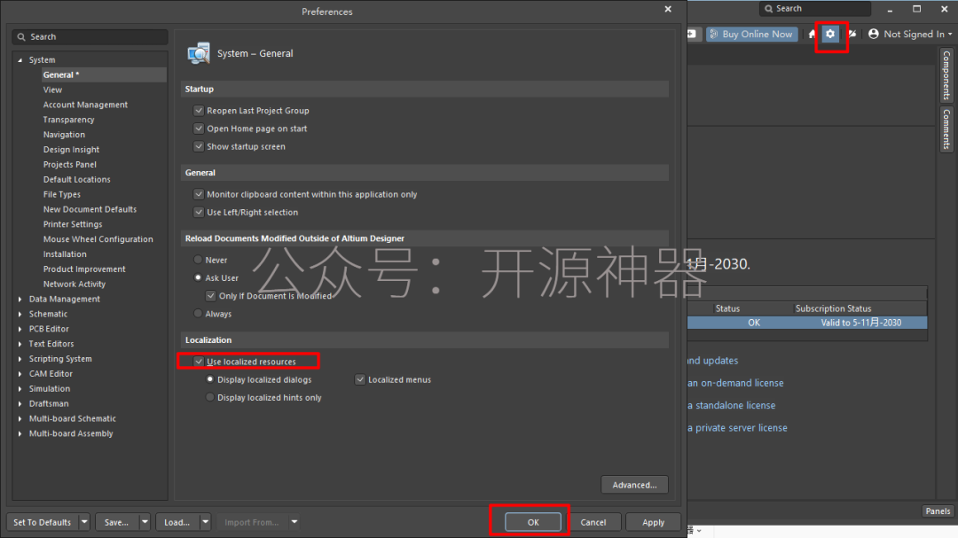Screen dimensions: 958x538
Task: Close the Preferences dialog
Action: (668, 9)
